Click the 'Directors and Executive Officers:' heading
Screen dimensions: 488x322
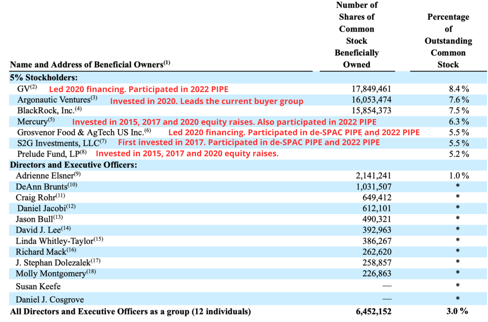point(74,165)
